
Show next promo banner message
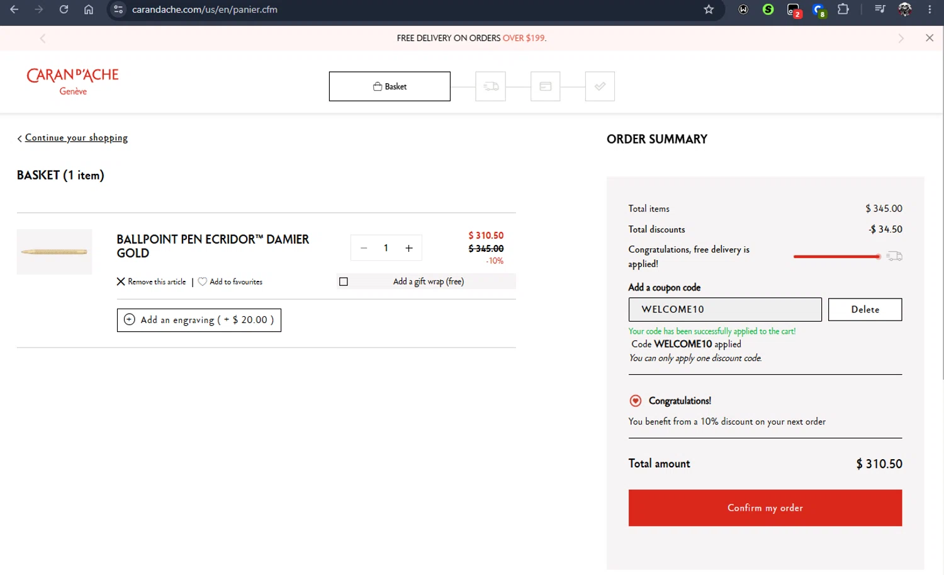point(901,38)
